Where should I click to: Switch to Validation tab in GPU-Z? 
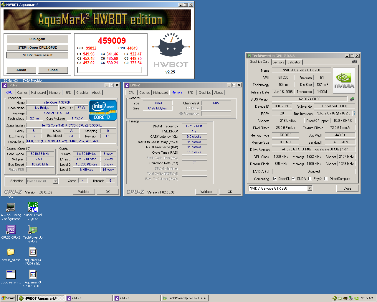[x=294, y=62]
